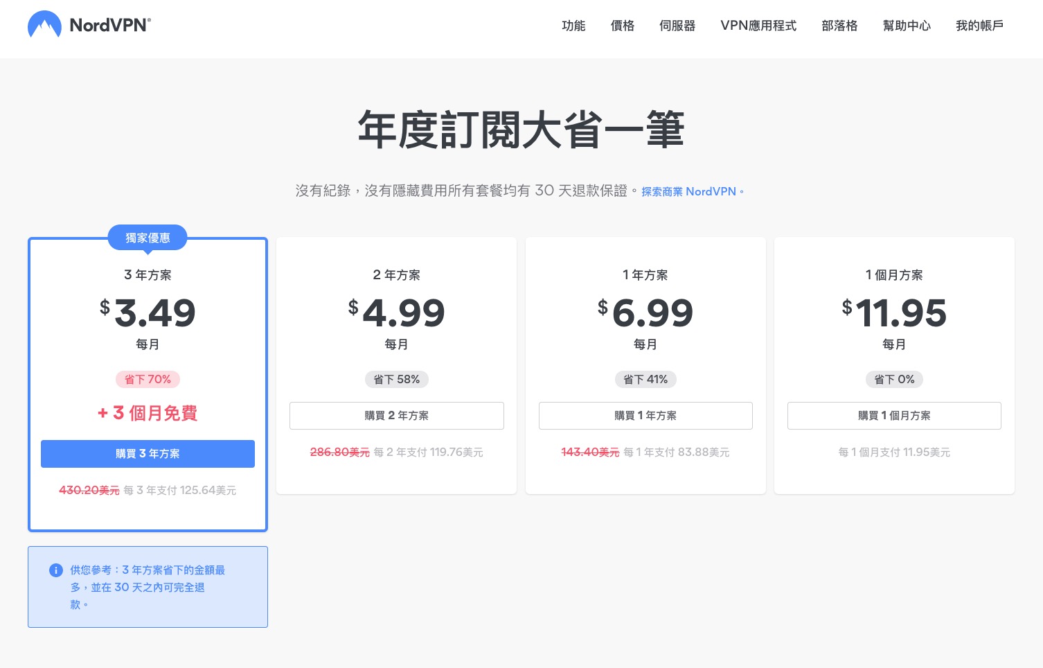The width and height of the screenshot is (1043, 668).
Task: Click the crossed-out 286.80美元 price
Action: coord(340,452)
